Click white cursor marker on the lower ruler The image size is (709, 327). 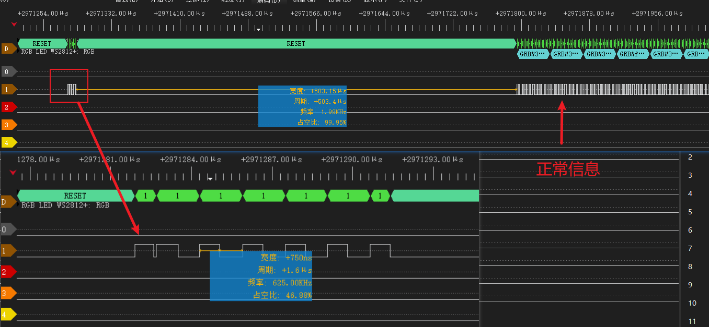[x=210, y=179]
